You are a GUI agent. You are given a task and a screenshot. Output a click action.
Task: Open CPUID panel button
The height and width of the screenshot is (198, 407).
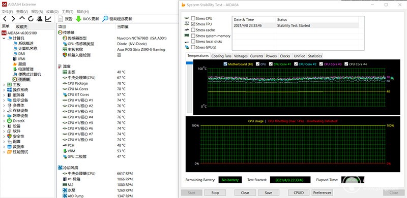tap(299, 193)
